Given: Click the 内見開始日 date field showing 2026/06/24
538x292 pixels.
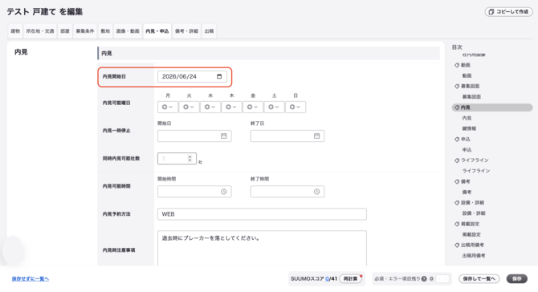Looking at the screenshot, I should pos(192,76).
